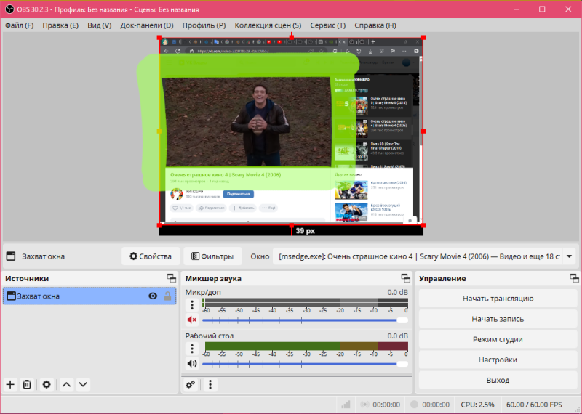Open the Файл (F) menu
Screen dimensions: 582x414
(x=20, y=25)
